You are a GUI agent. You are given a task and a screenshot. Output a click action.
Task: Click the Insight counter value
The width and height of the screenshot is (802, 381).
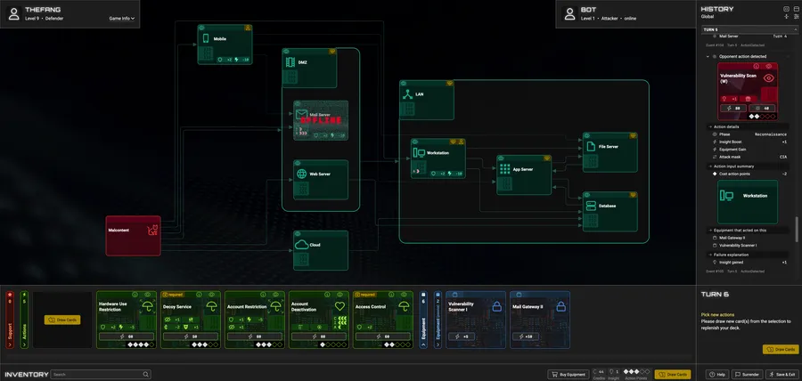click(617, 372)
